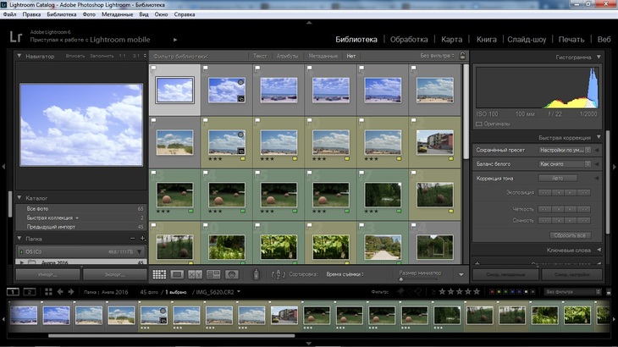Collapse the Навигатор panel triangle

19,56
